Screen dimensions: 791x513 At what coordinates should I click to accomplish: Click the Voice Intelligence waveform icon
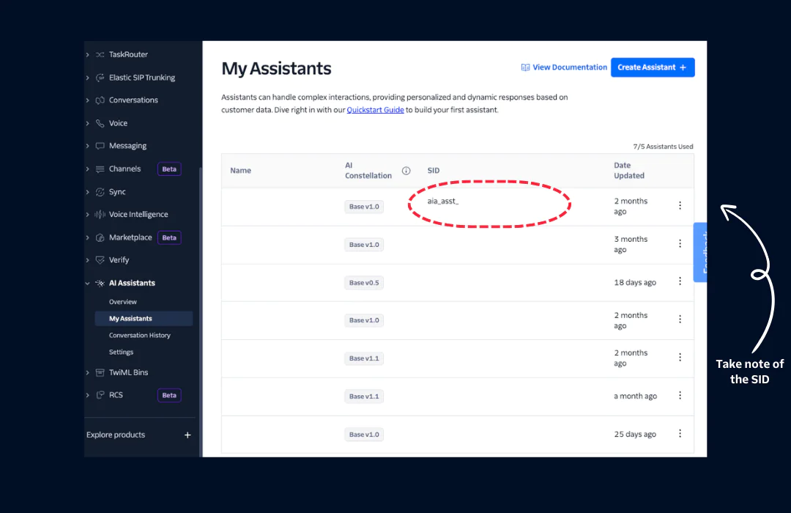click(x=100, y=214)
